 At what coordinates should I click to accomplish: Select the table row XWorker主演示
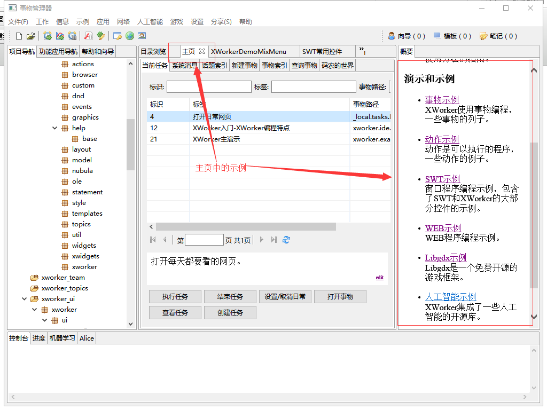click(x=269, y=139)
